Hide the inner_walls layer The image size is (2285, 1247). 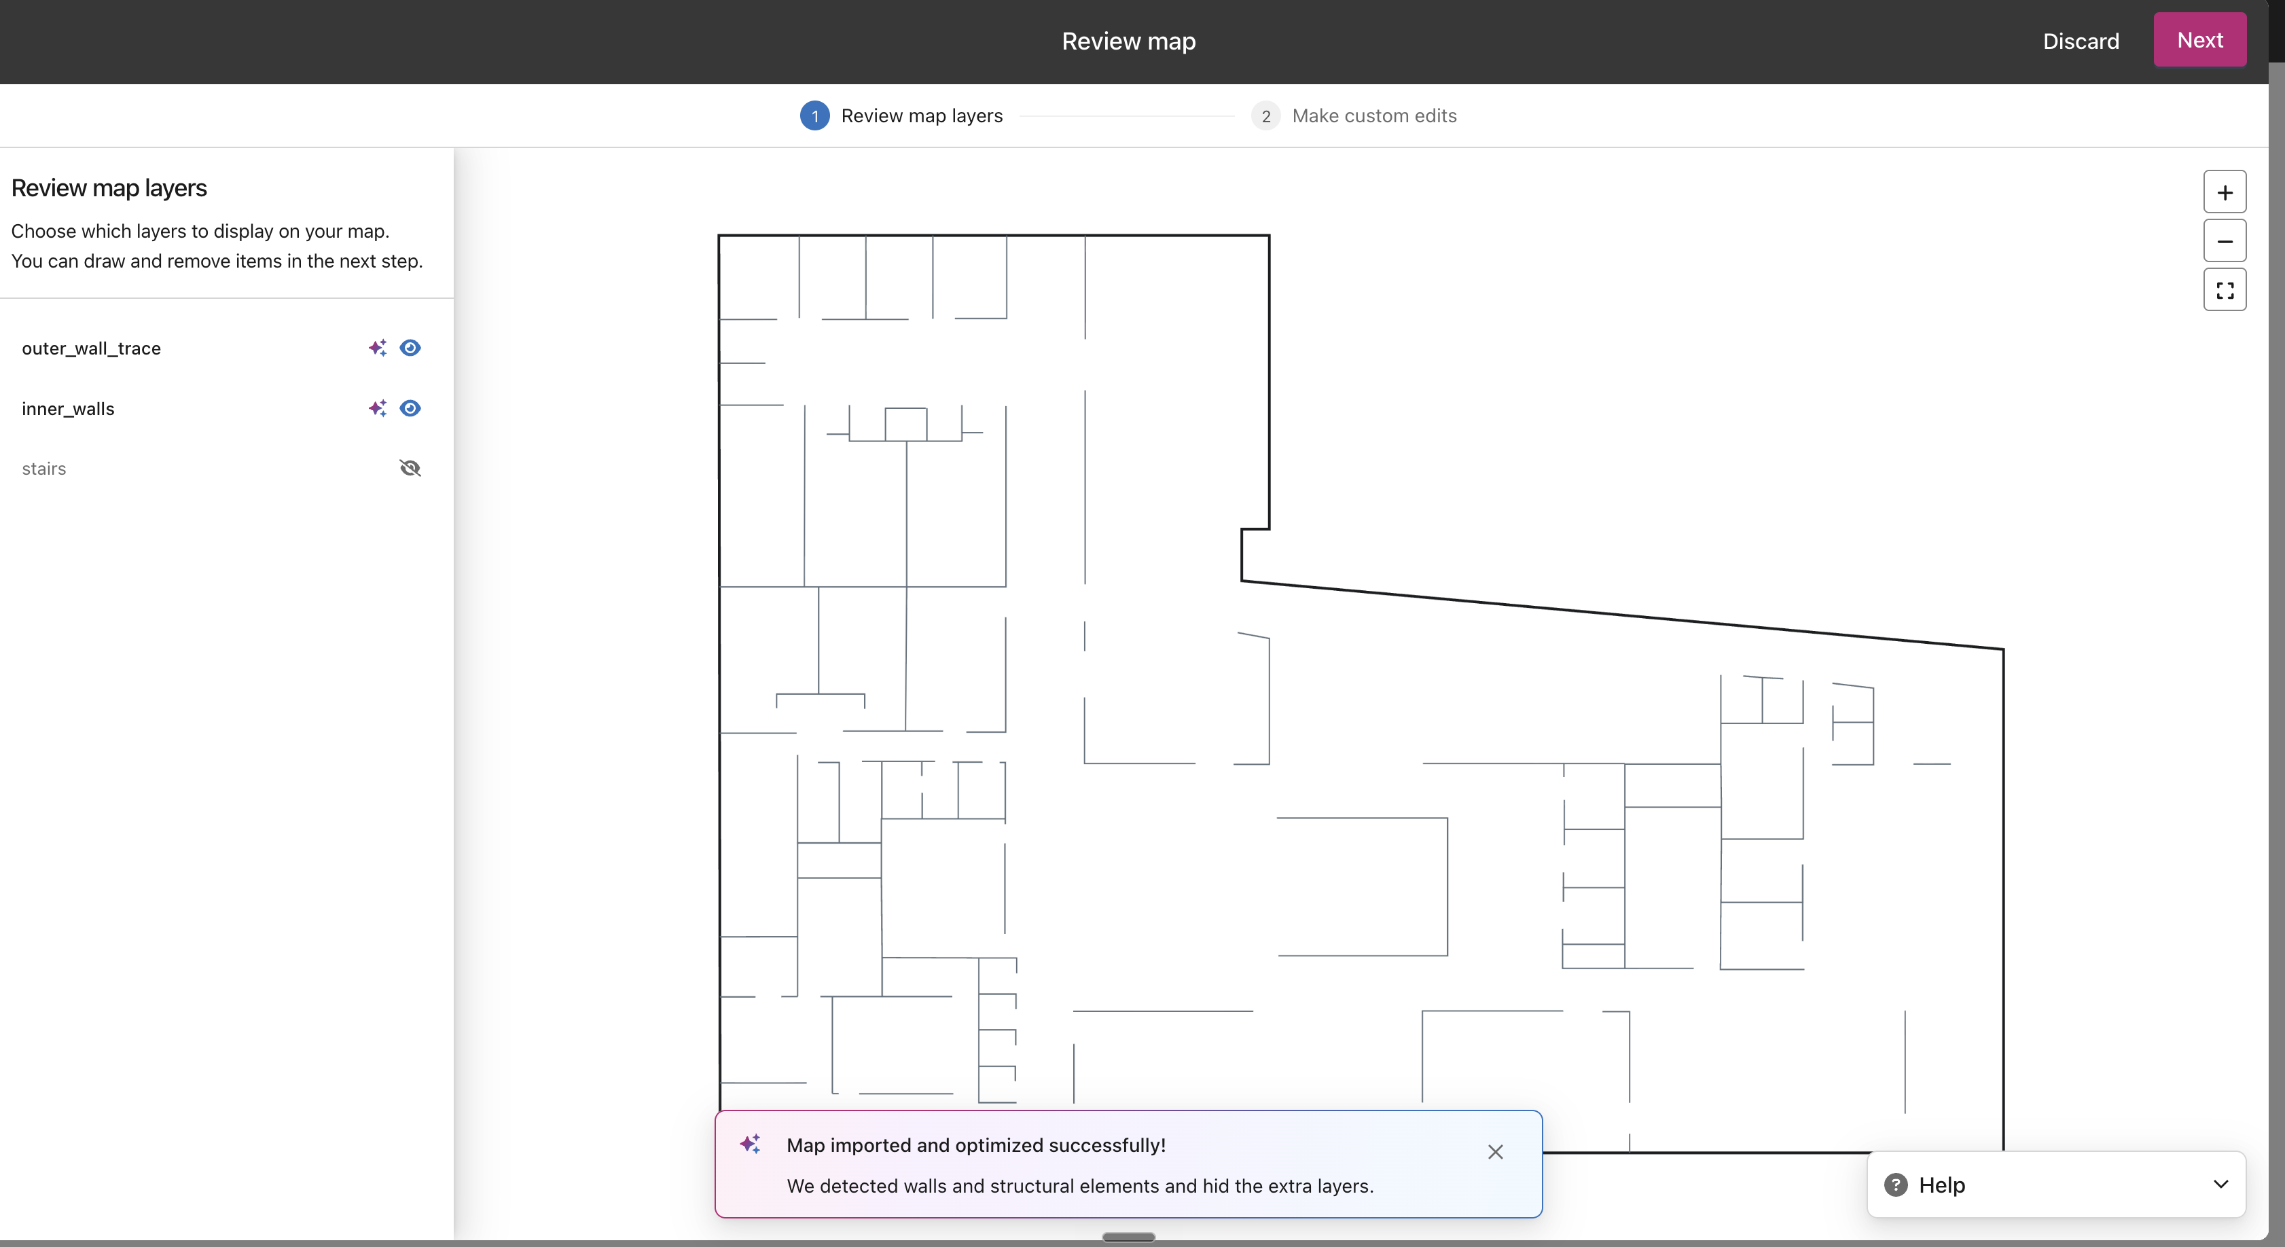(x=410, y=408)
